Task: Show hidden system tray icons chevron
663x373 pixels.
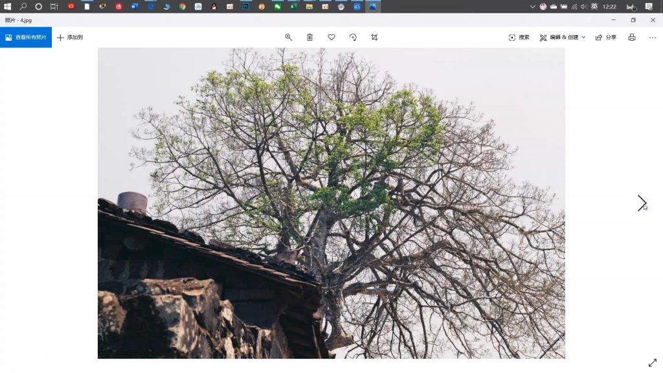Action: pyautogui.click(x=532, y=6)
